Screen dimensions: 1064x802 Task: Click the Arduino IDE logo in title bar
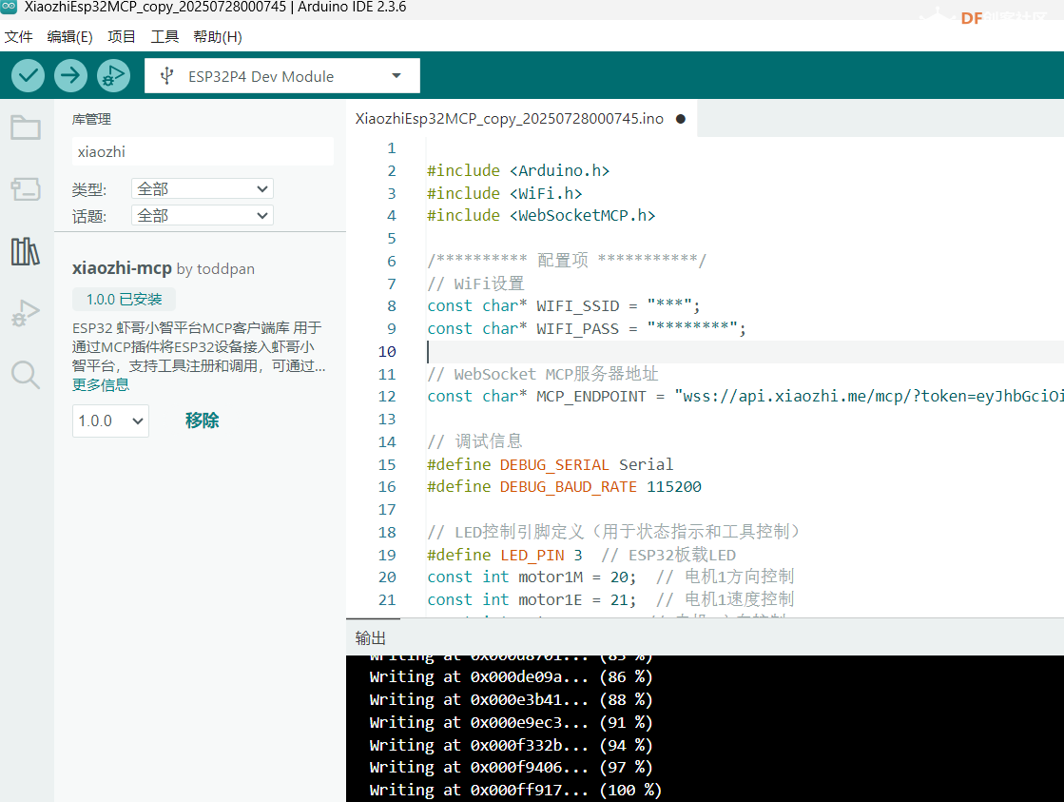[x=9, y=7]
